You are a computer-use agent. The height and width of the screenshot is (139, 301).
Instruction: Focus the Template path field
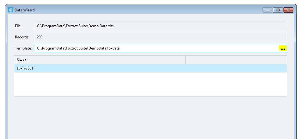pyautogui.click(x=161, y=48)
